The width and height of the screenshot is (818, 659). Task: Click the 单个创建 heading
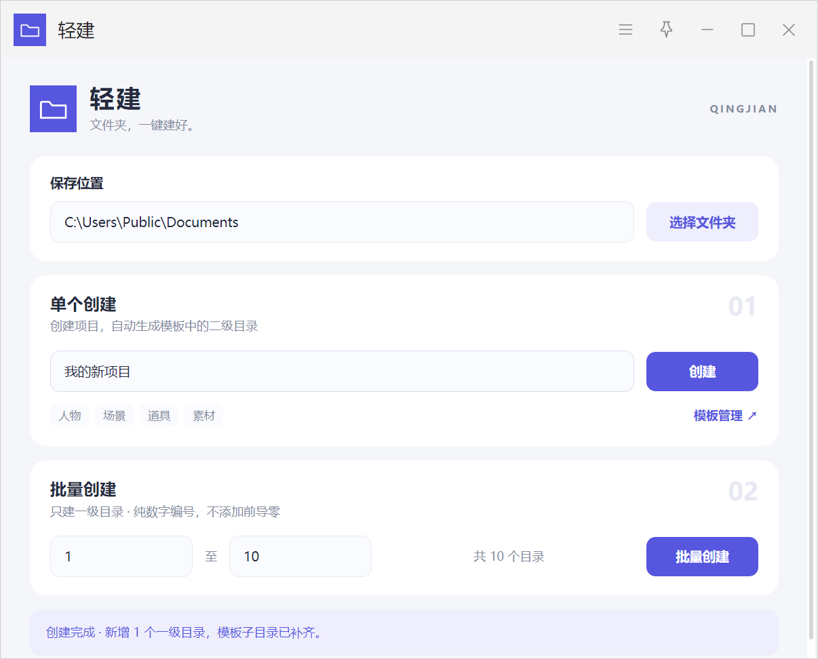click(83, 304)
